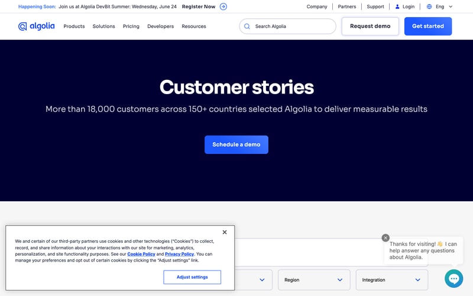Open the Products menu
The height and width of the screenshot is (296, 473).
point(74,26)
